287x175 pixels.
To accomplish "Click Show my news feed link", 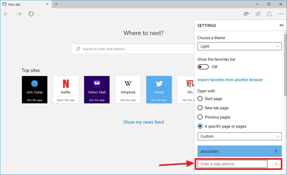I will [143, 122].
